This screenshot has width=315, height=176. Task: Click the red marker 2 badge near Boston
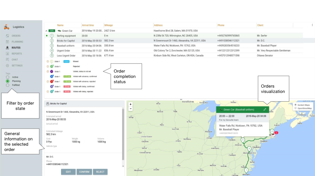pyautogui.click(x=276, y=133)
